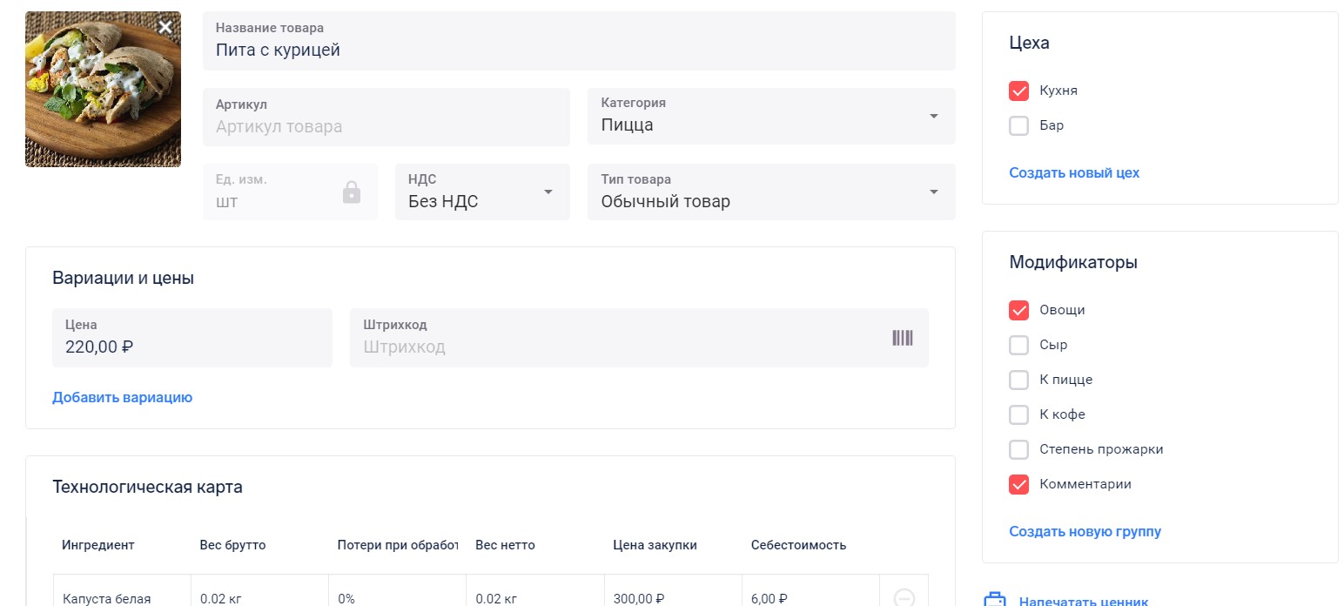The width and height of the screenshot is (1344, 606).
Task: Click the barcode scanner icon
Action: [x=903, y=338]
